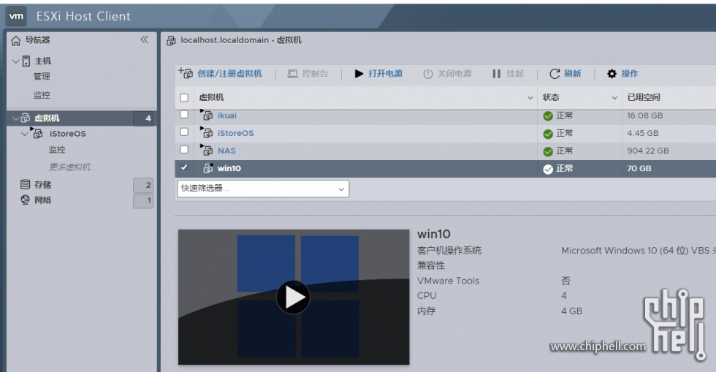Check the ikuai row checkbox
Screen dimensions: 716x372
coord(184,114)
